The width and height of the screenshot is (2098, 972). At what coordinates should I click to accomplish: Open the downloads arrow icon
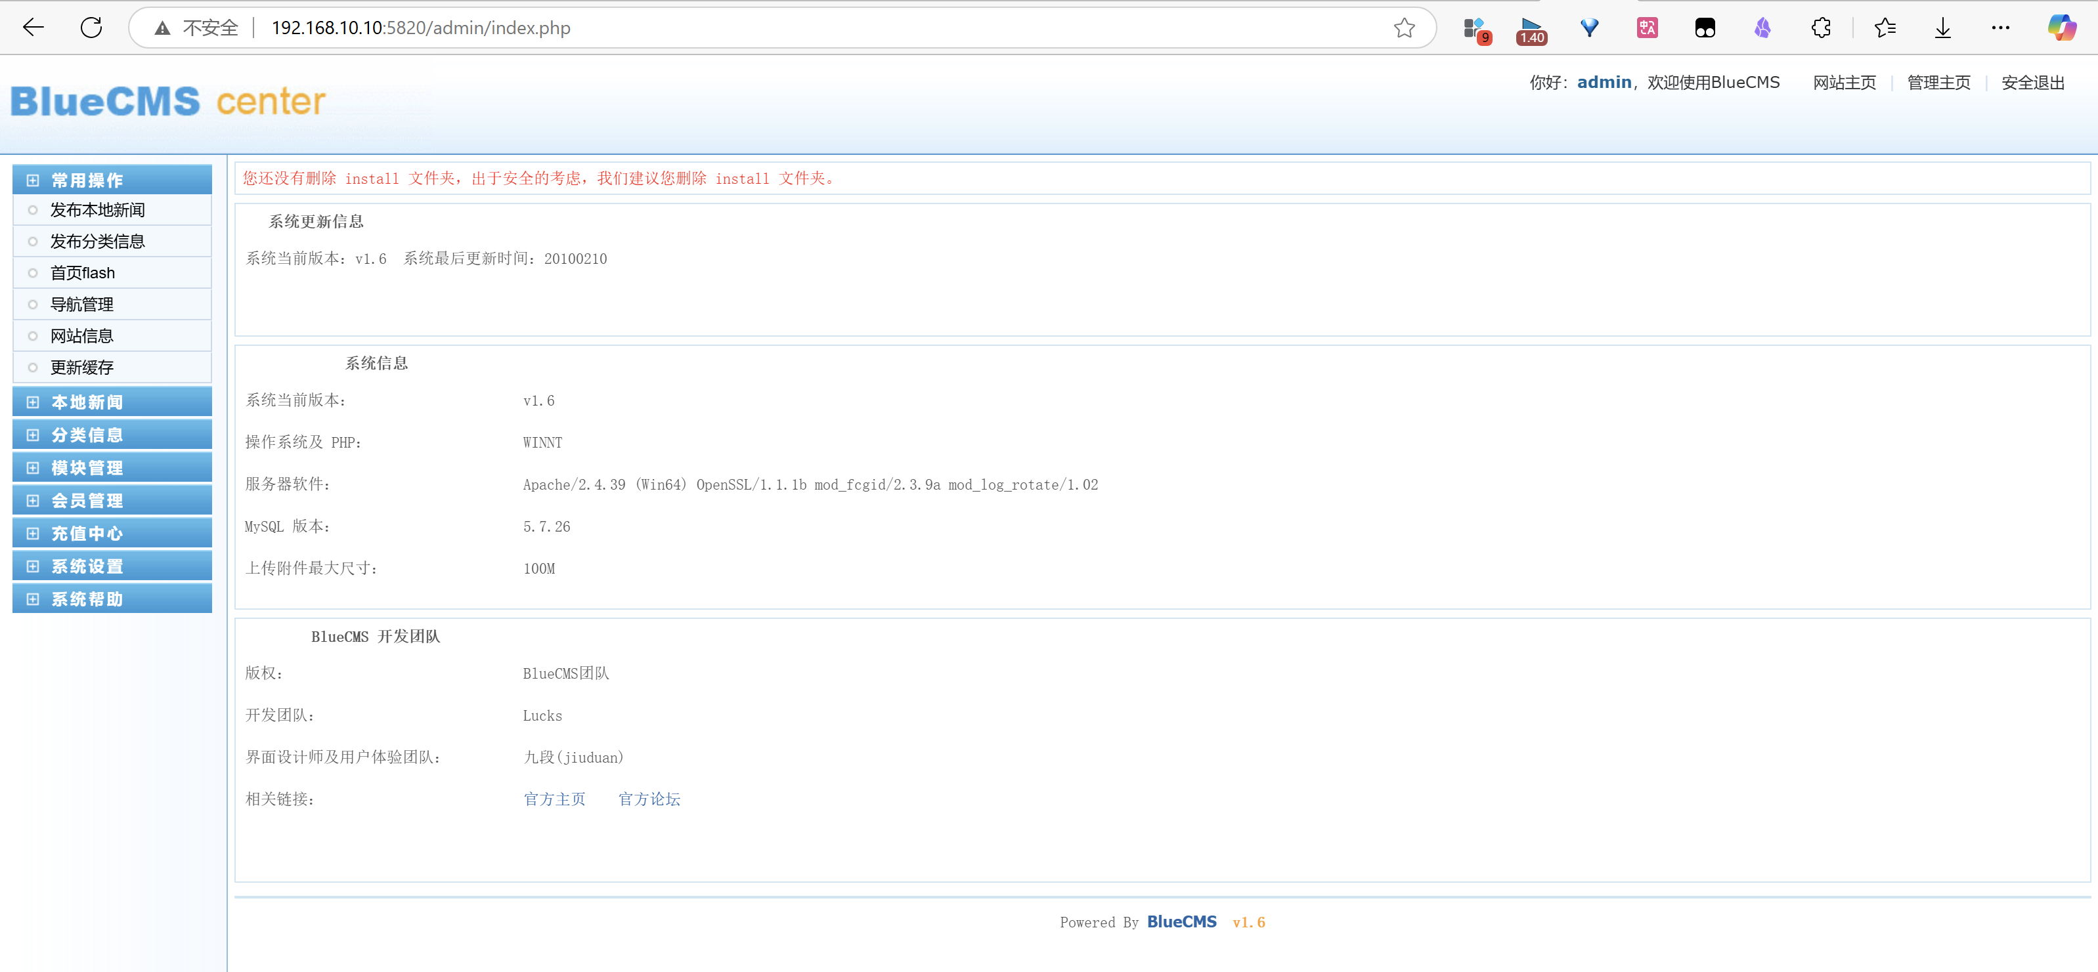click(x=1943, y=28)
